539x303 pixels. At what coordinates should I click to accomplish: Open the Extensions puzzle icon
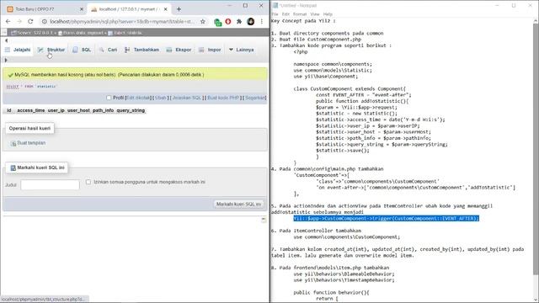239,22
